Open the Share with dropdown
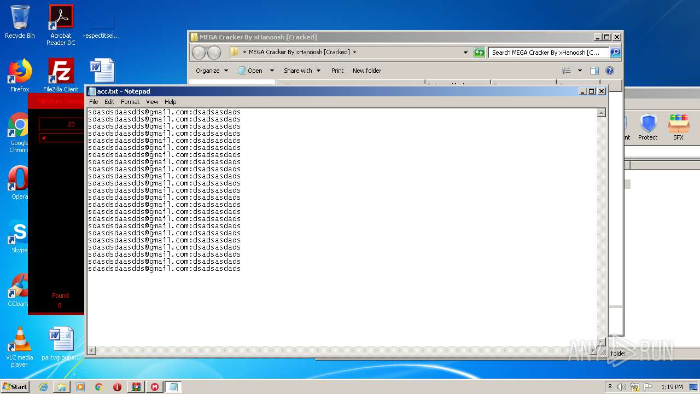Image resolution: width=700 pixels, height=394 pixels. tap(302, 71)
